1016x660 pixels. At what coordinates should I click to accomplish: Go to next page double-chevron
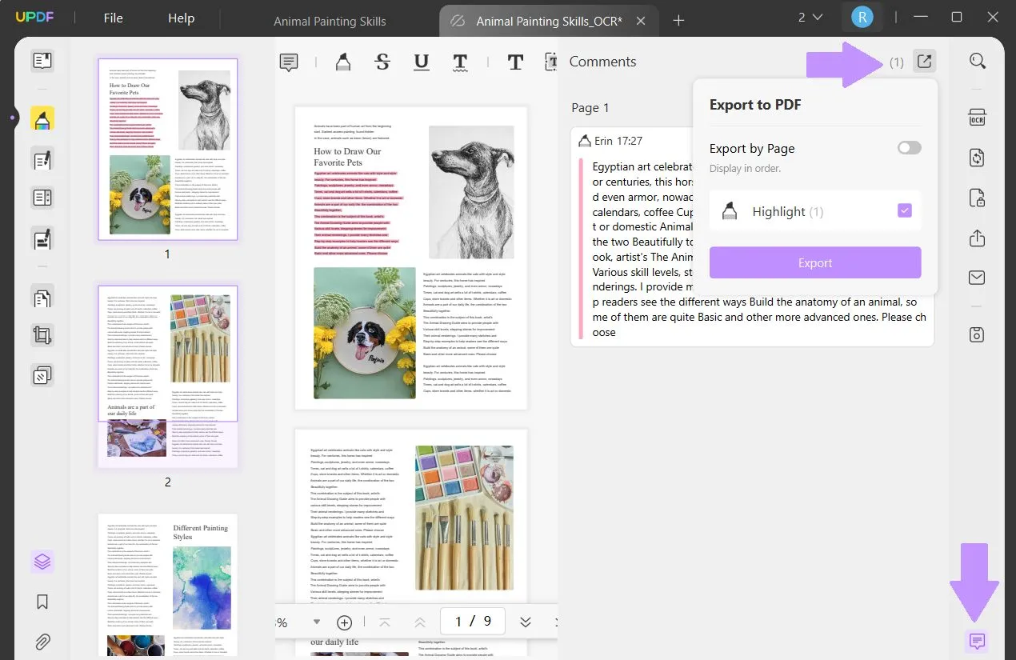click(x=526, y=622)
